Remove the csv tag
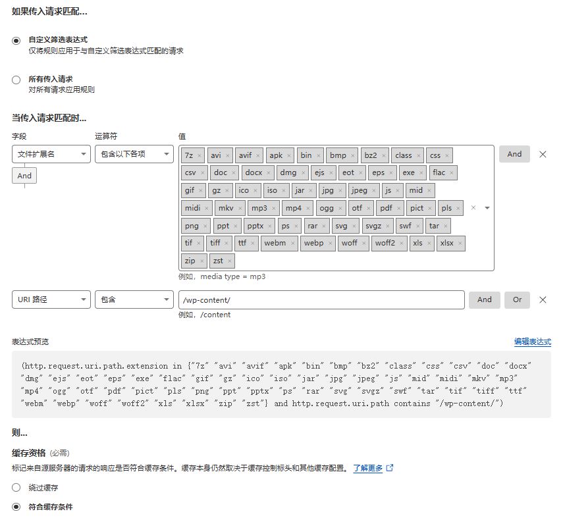563x520 pixels. click(x=203, y=173)
